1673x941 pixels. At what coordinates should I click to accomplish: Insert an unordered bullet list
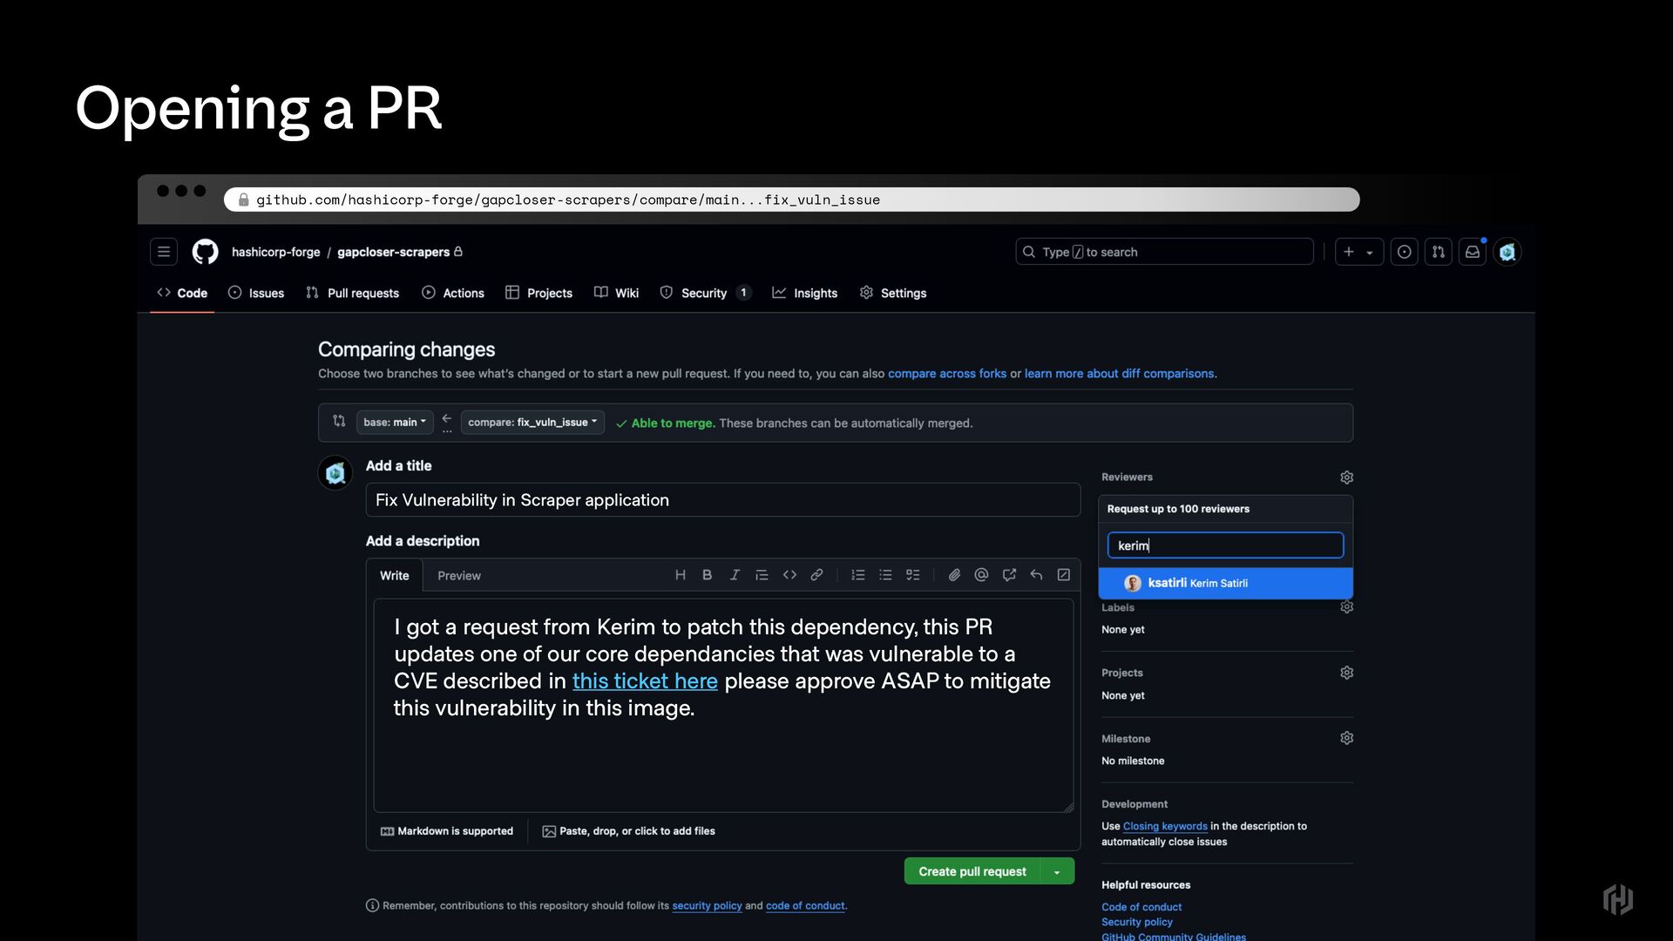(885, 575)
